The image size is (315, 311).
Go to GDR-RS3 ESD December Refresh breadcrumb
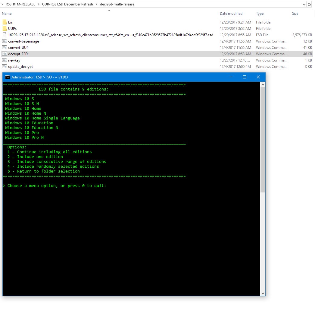coord(67,4)
